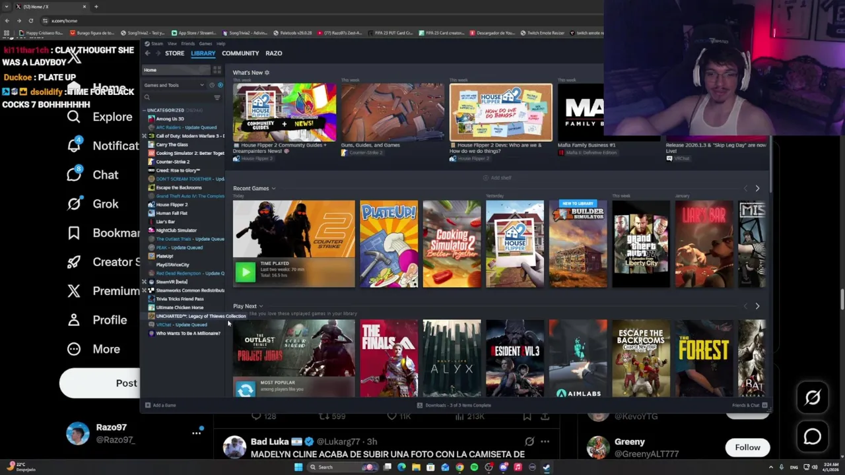The height and width of the screenshot is (475, 845).
Task: Advance Play Next shelf with right arrow
Action: pyautogui.click(x=757, y=306)
